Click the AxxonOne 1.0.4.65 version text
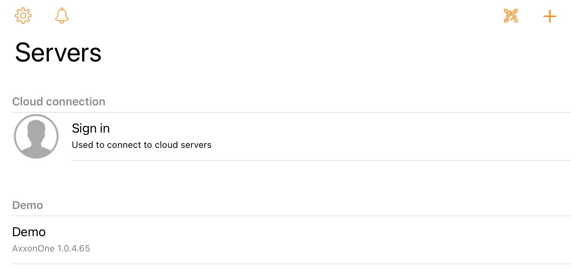 point(51,248)
